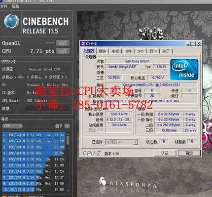Viewport: 212px width, 197px height.
Task: Click the multiplier value x 12.0 (12 - 29)
Action: (119, 119)
